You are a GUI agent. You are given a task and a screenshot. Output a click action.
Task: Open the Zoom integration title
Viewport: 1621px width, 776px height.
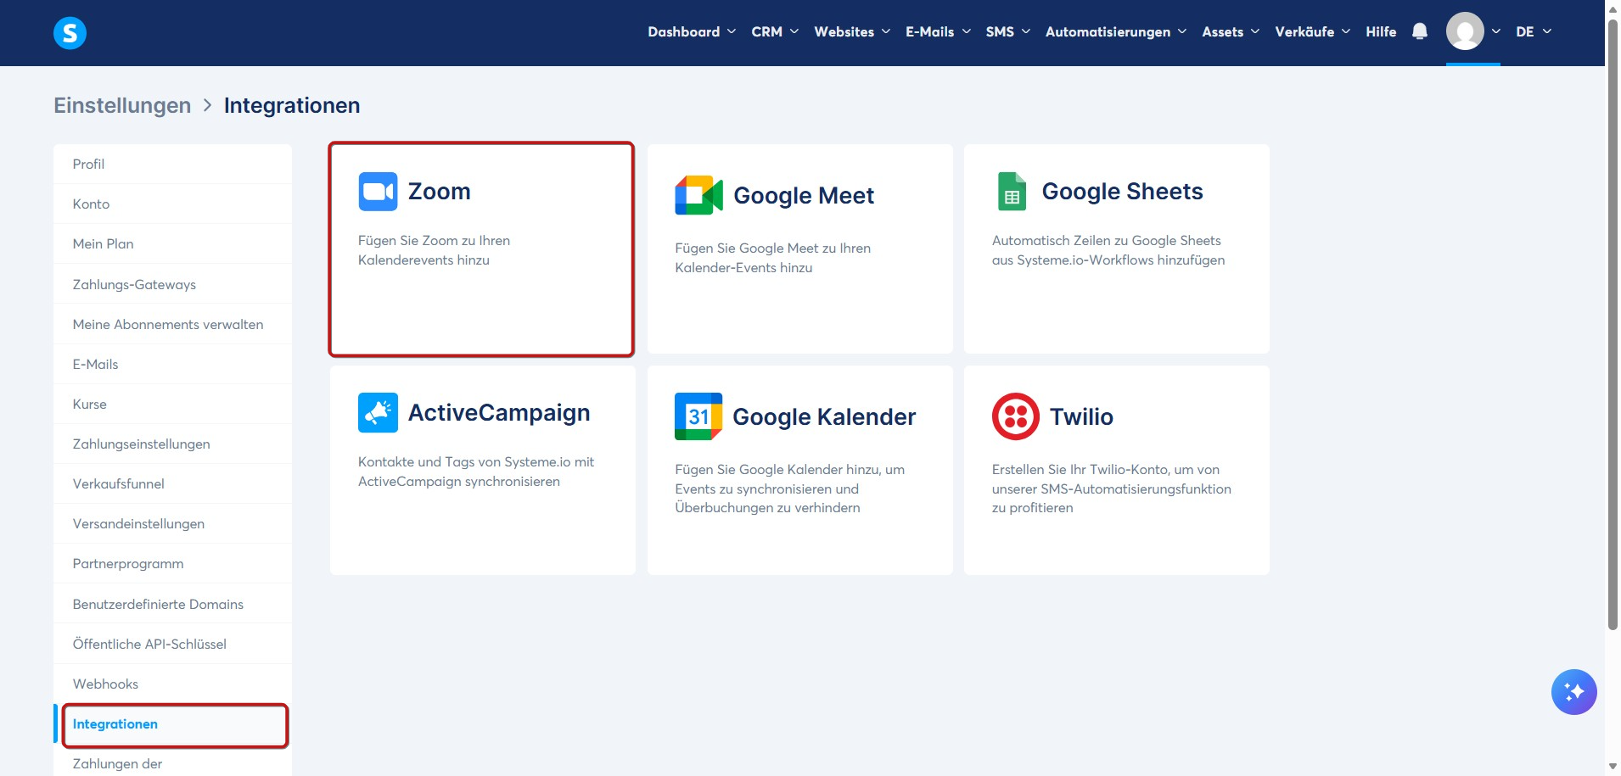click(439, 192)
